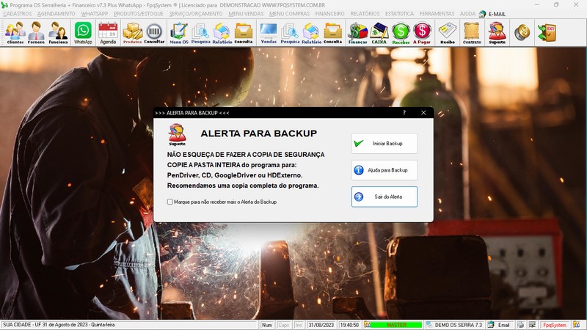This screenshot has height=330, width=587.
Task: Open the RELATÓRIOS menu
Action: point(365,13)
